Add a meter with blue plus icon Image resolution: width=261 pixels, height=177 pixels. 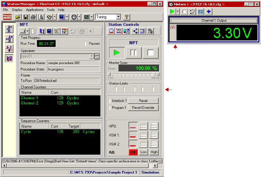pos(209,11)
